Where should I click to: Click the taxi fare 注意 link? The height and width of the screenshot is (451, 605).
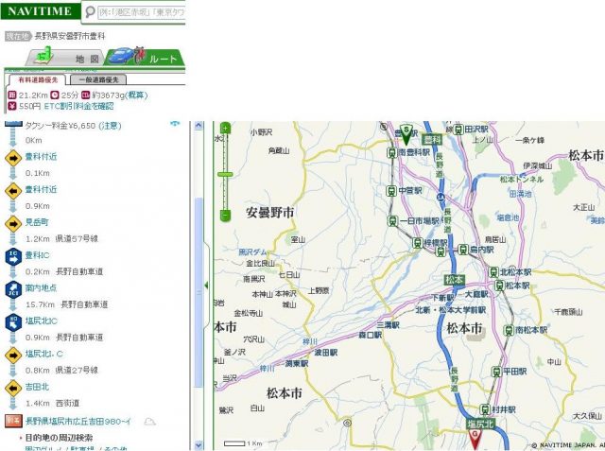(x=111, y=125)
